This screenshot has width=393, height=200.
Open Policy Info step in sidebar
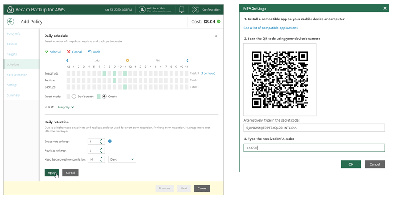[14, 33]
